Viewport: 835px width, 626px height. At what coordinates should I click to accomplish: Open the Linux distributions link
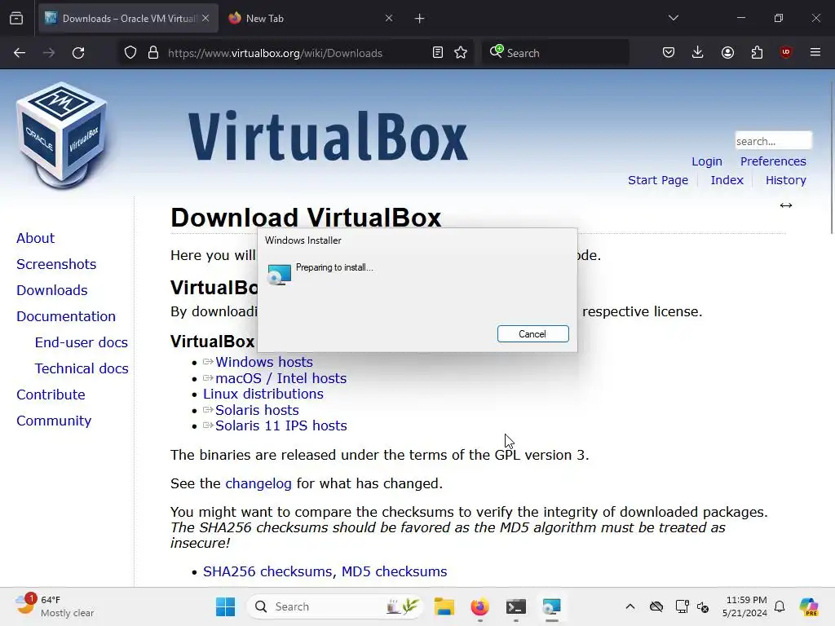pos(263,394)
